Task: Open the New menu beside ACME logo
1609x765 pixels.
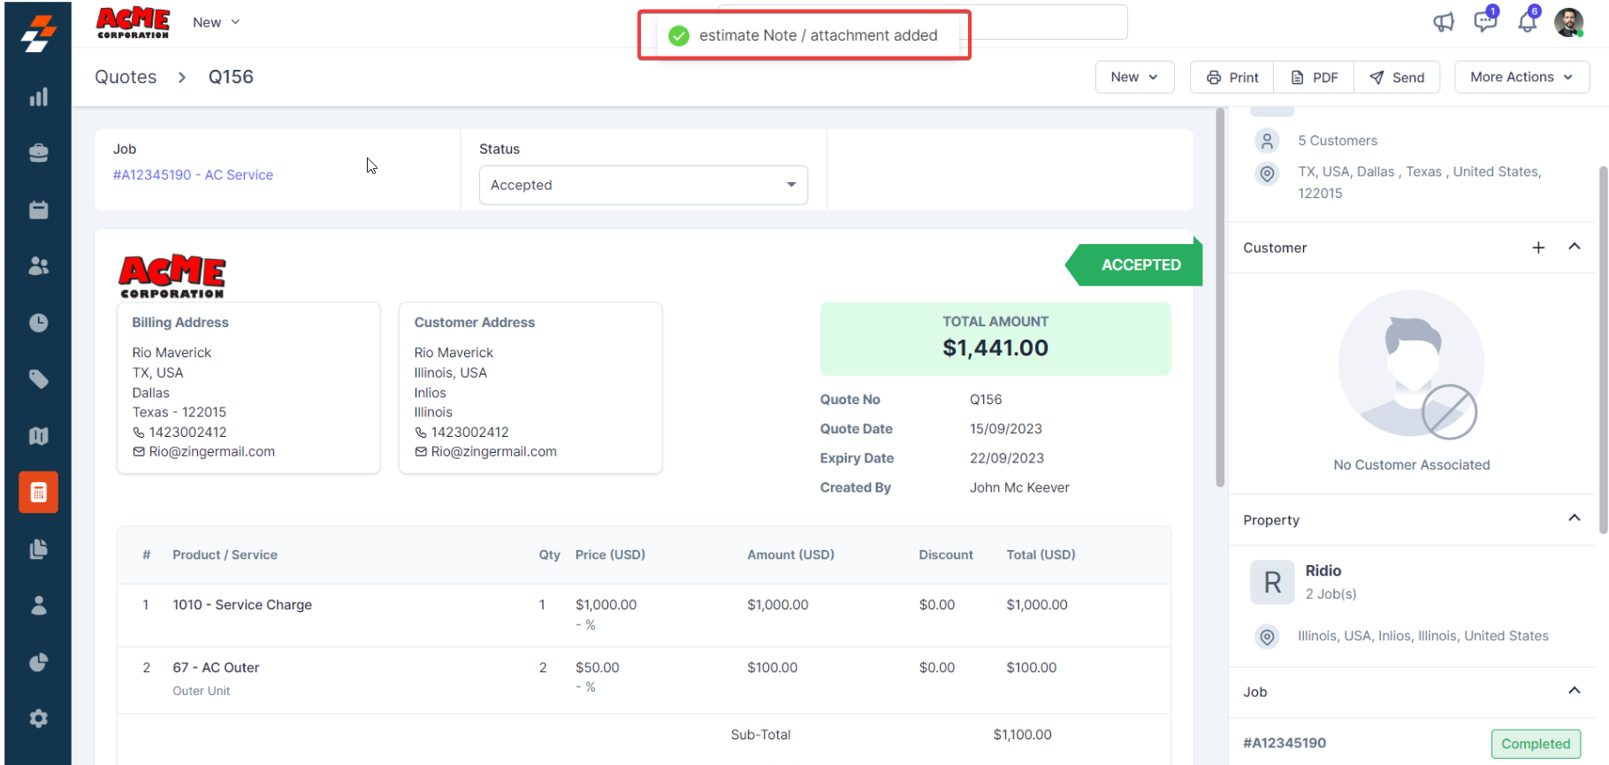Action: (216, 22)
